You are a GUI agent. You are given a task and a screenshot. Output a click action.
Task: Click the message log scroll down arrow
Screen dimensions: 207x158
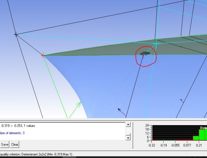pyautogui.click(x=128, y=138)
